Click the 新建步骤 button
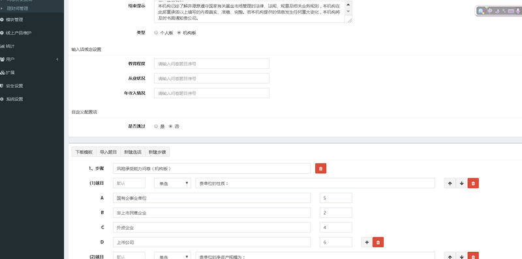Screen dimensions: 522x259 [157, 152]
